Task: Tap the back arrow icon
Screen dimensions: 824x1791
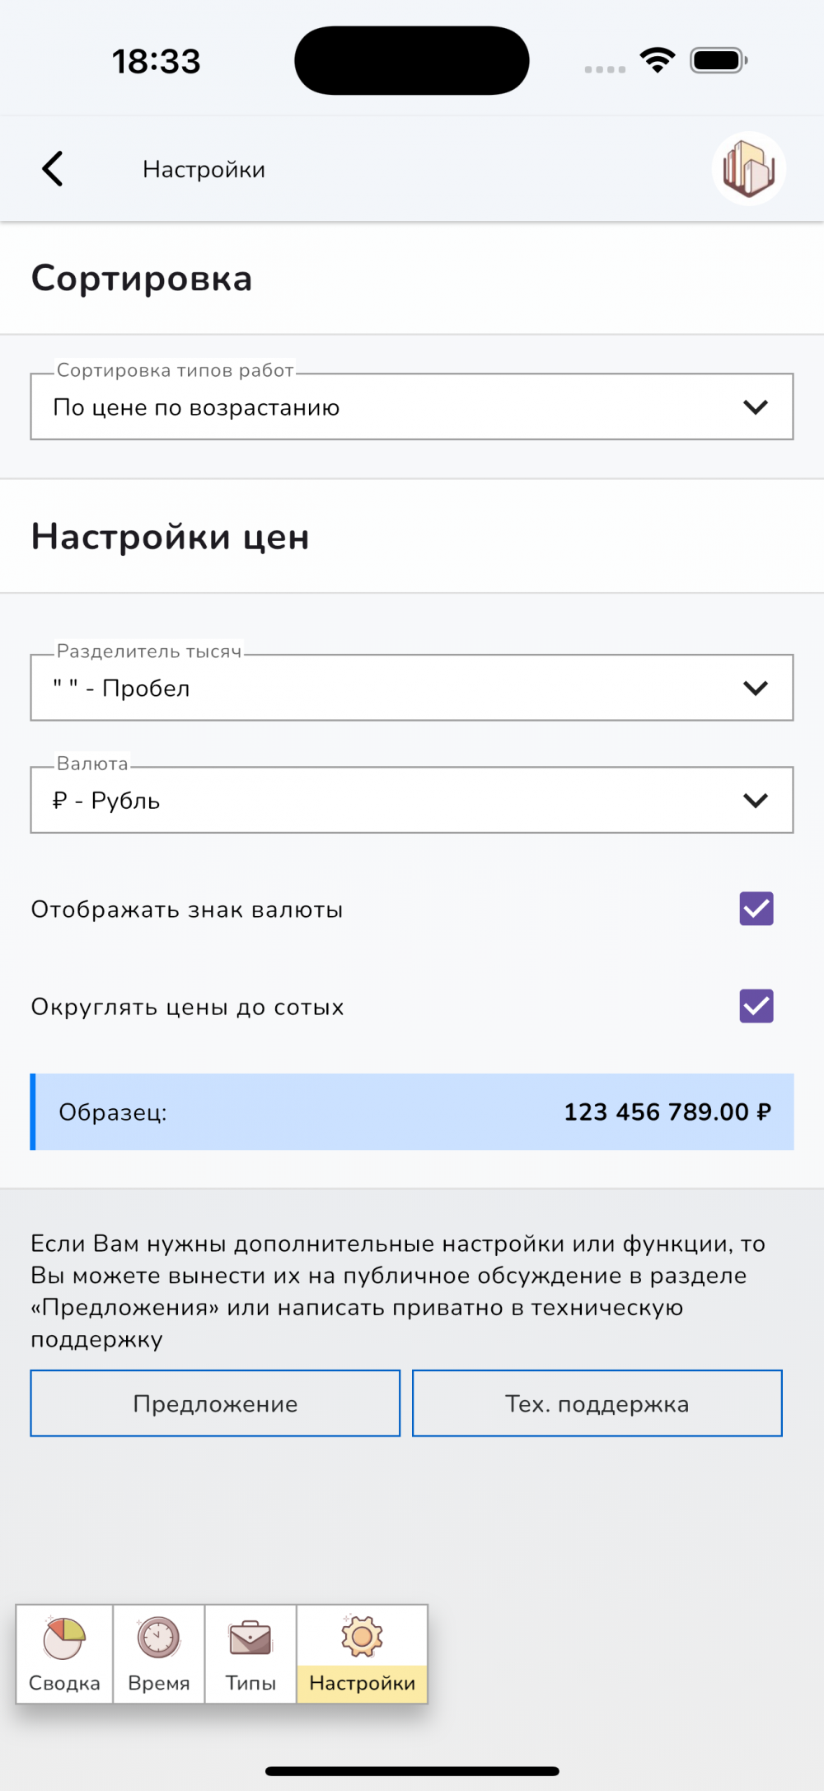Action: tap(53, 169)
